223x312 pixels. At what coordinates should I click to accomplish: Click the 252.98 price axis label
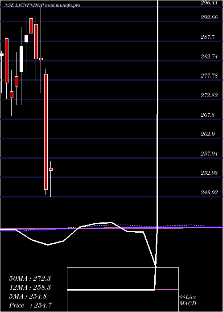click(209, 173)
